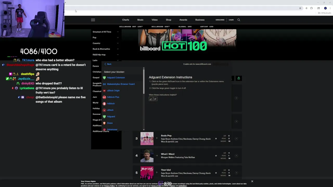Switch to the Billboard 200 tab

(161, 26)
